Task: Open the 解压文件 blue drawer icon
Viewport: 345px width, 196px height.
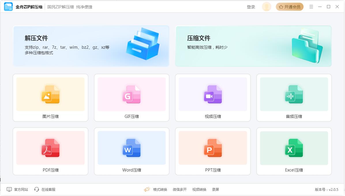Action: pos(143,44)
